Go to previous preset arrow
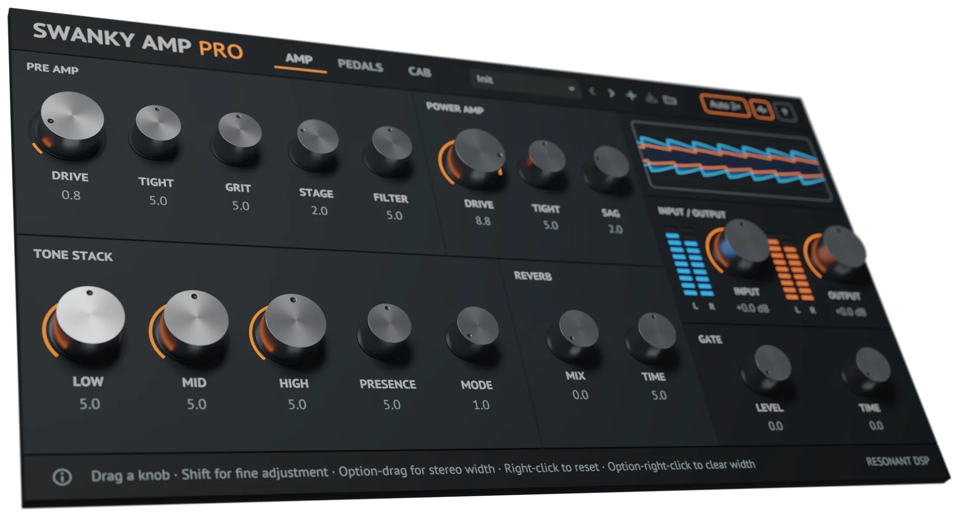959x517 pixels. 593,91
